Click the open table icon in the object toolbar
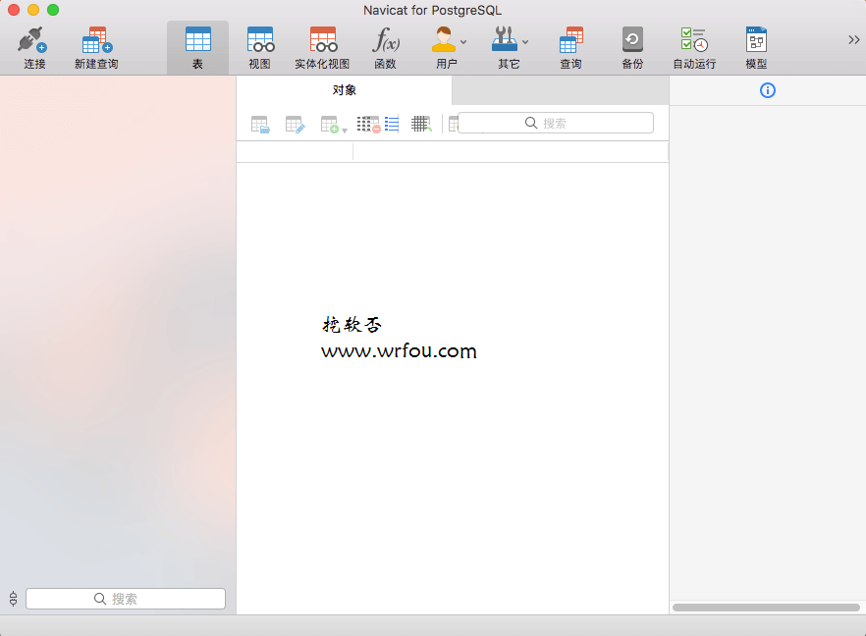The width and height of the screenshot is (866, 636). tap(260, 124)
